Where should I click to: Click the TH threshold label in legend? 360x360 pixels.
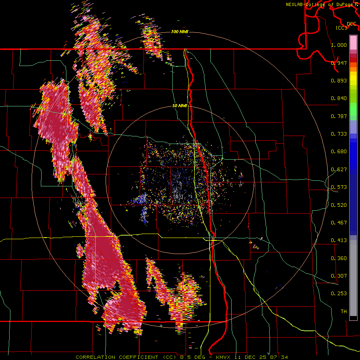tap(344, 312)
